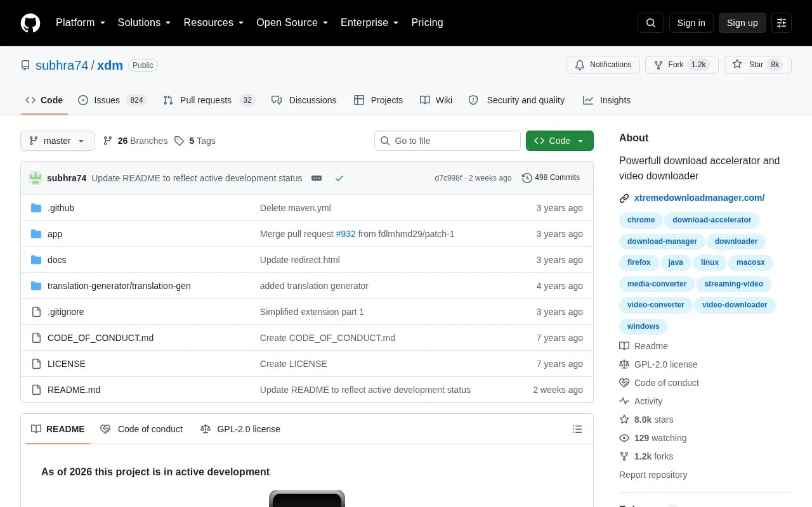The image size is (812, 507).
Task: Open the appearance settings icon beside Sign up
Action: (x=782, y=23)
